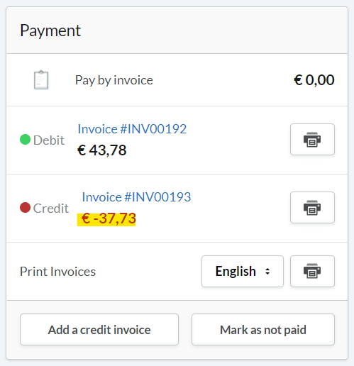The image size is (354, 366).
Task: Click the Print Invoices label
Action: 57,272
